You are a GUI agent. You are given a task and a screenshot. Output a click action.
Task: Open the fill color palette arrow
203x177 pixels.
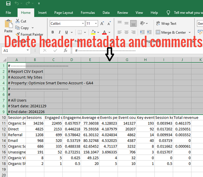tap(98, 32)
